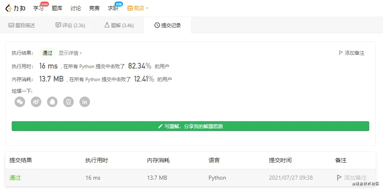The width and height of the screenshot is (383, 189).
Task: Share result via QQ icon
Action: (52, 102)
